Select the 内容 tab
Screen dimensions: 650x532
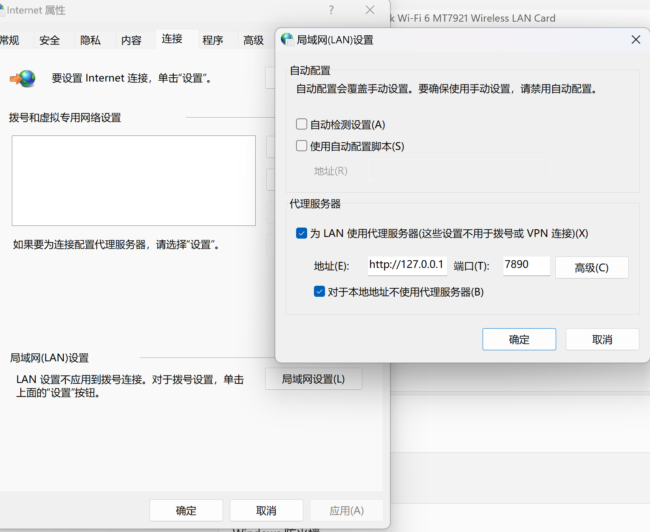[x=131, y=40]
